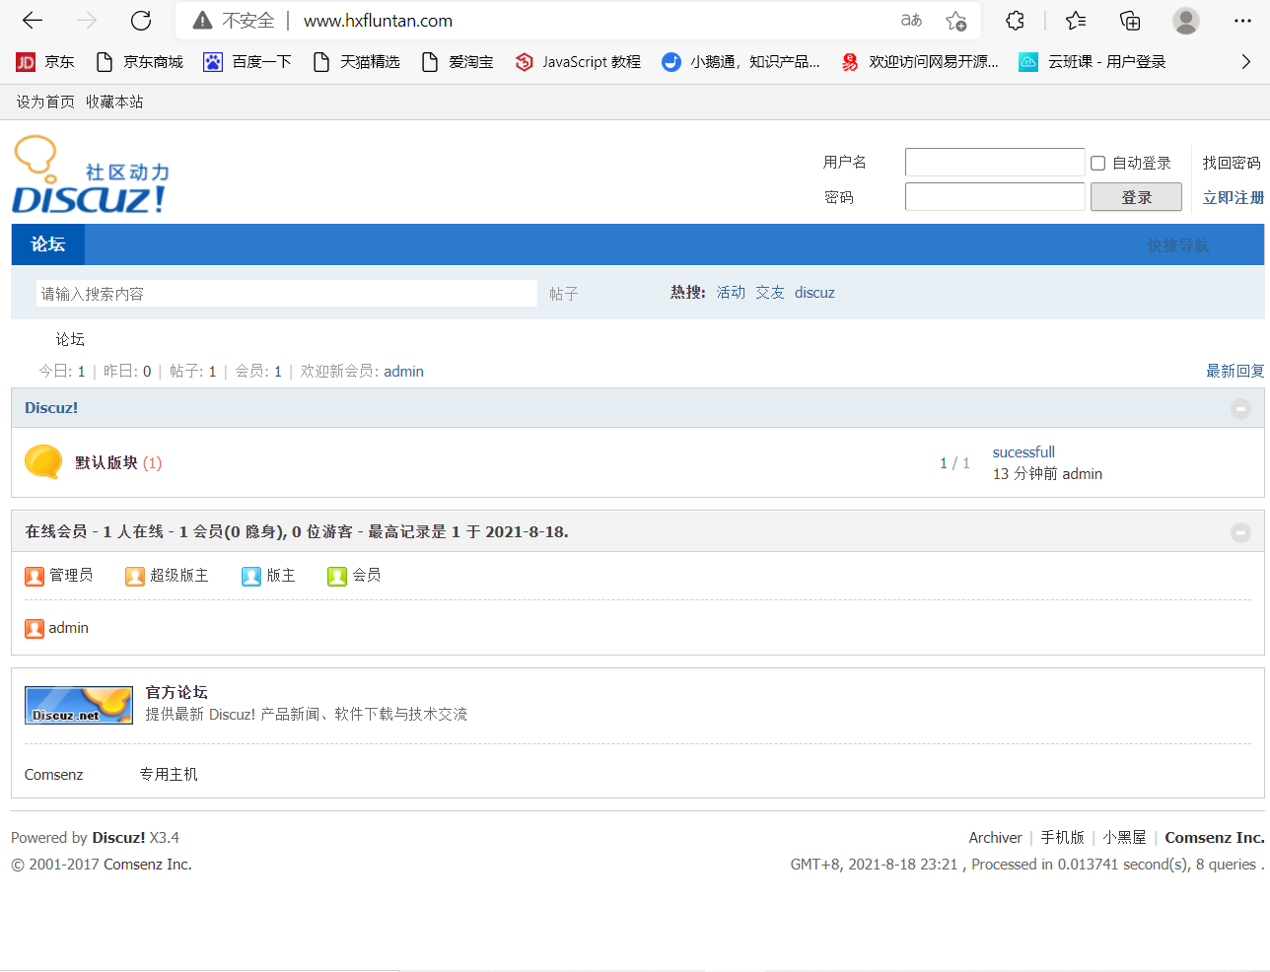Expand the bookmarks bar overflow arrow
1270x972 pixels.
coord(1246,62)
